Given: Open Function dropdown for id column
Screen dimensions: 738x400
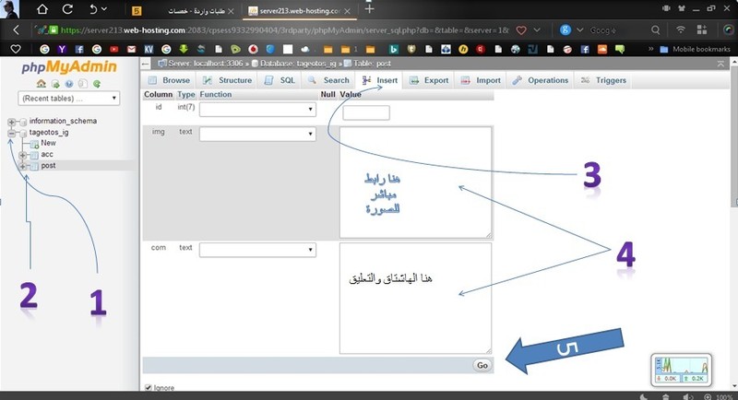Looking at the screenshot, I should (257, 109).
